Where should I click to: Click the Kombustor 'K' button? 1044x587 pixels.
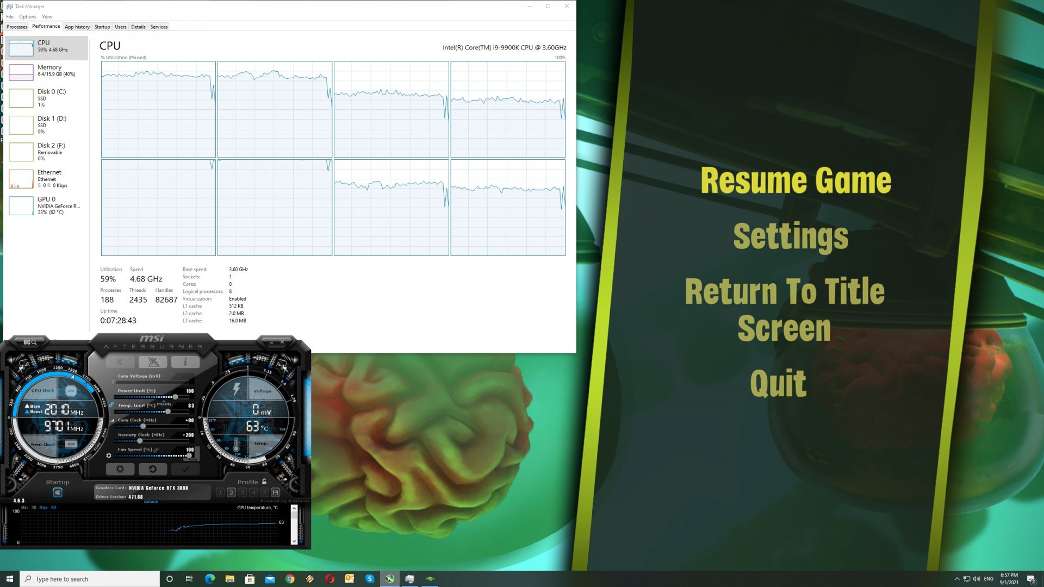120,362
